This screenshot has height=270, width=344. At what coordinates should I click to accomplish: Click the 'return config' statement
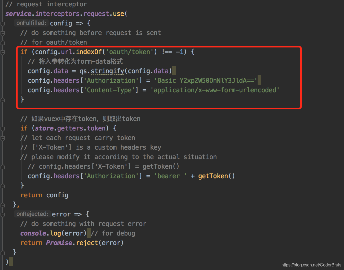click(x=44, y=195)
